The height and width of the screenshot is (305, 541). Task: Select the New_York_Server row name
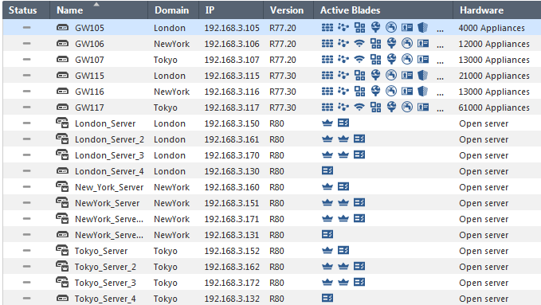click(x=109, y=187)
